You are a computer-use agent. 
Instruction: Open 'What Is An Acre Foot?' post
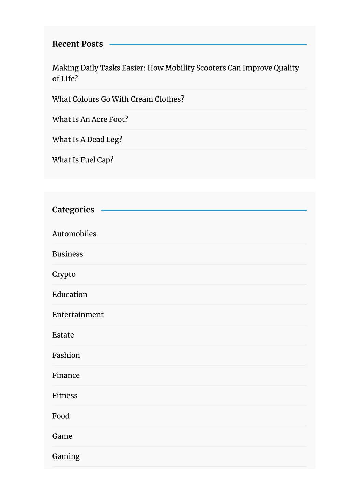(x=90, y=119)
